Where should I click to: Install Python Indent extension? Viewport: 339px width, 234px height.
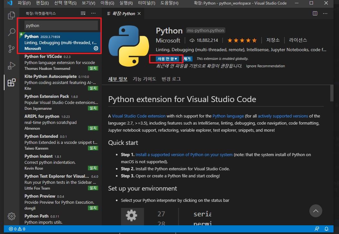pos(93,168)
